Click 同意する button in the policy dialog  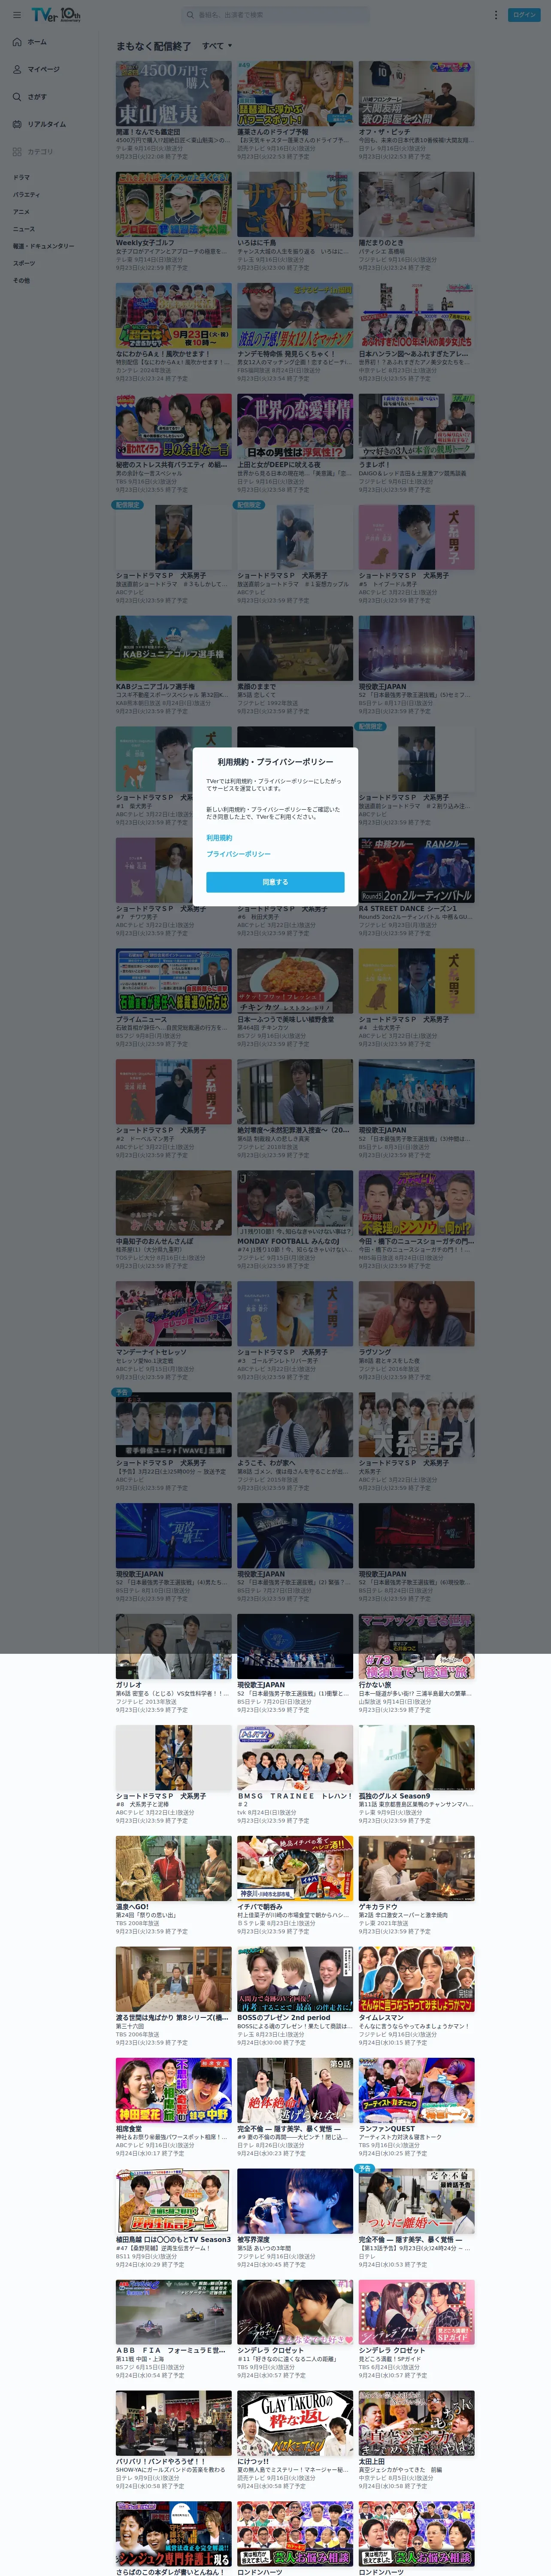[275, 882]
